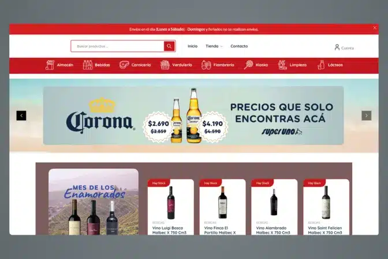Click the Verdulería basket icon
This screenshot has width=388, height=259.
point(165,65)
